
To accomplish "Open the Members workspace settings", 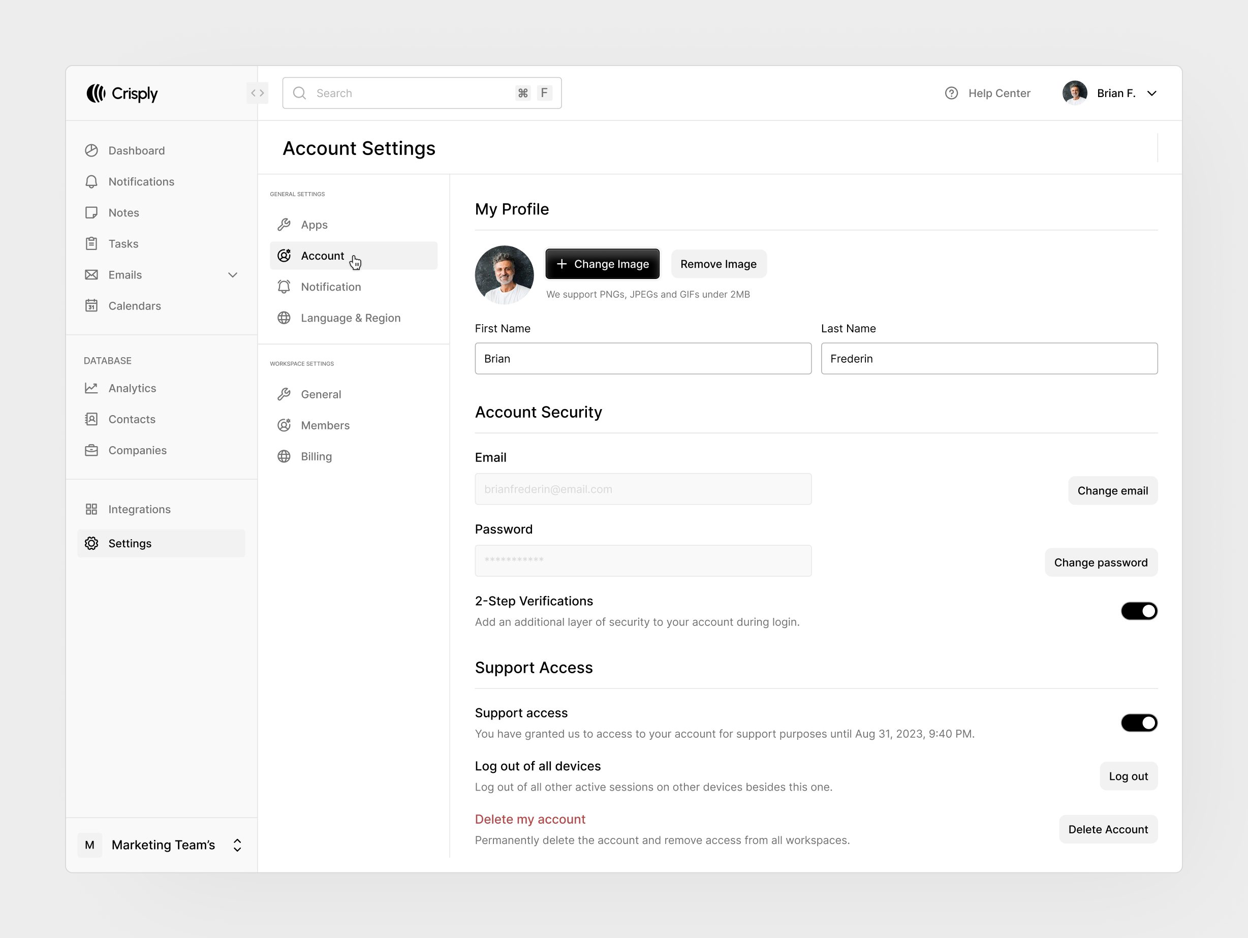I will pyautogui.click(x=325, y=425).
